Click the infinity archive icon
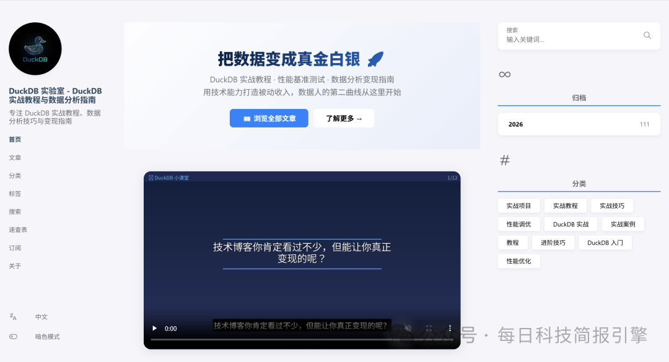Image resolution: width=669 pixels, height=362 pixels. coord(505,75)
